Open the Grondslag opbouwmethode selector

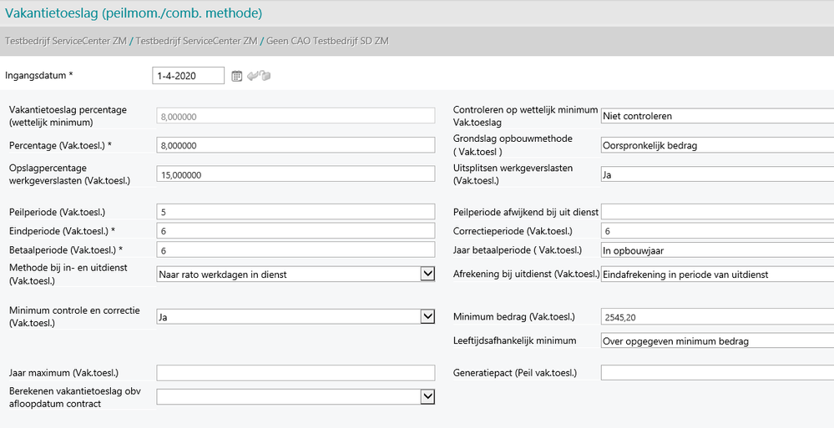click(x=716, y=145)
